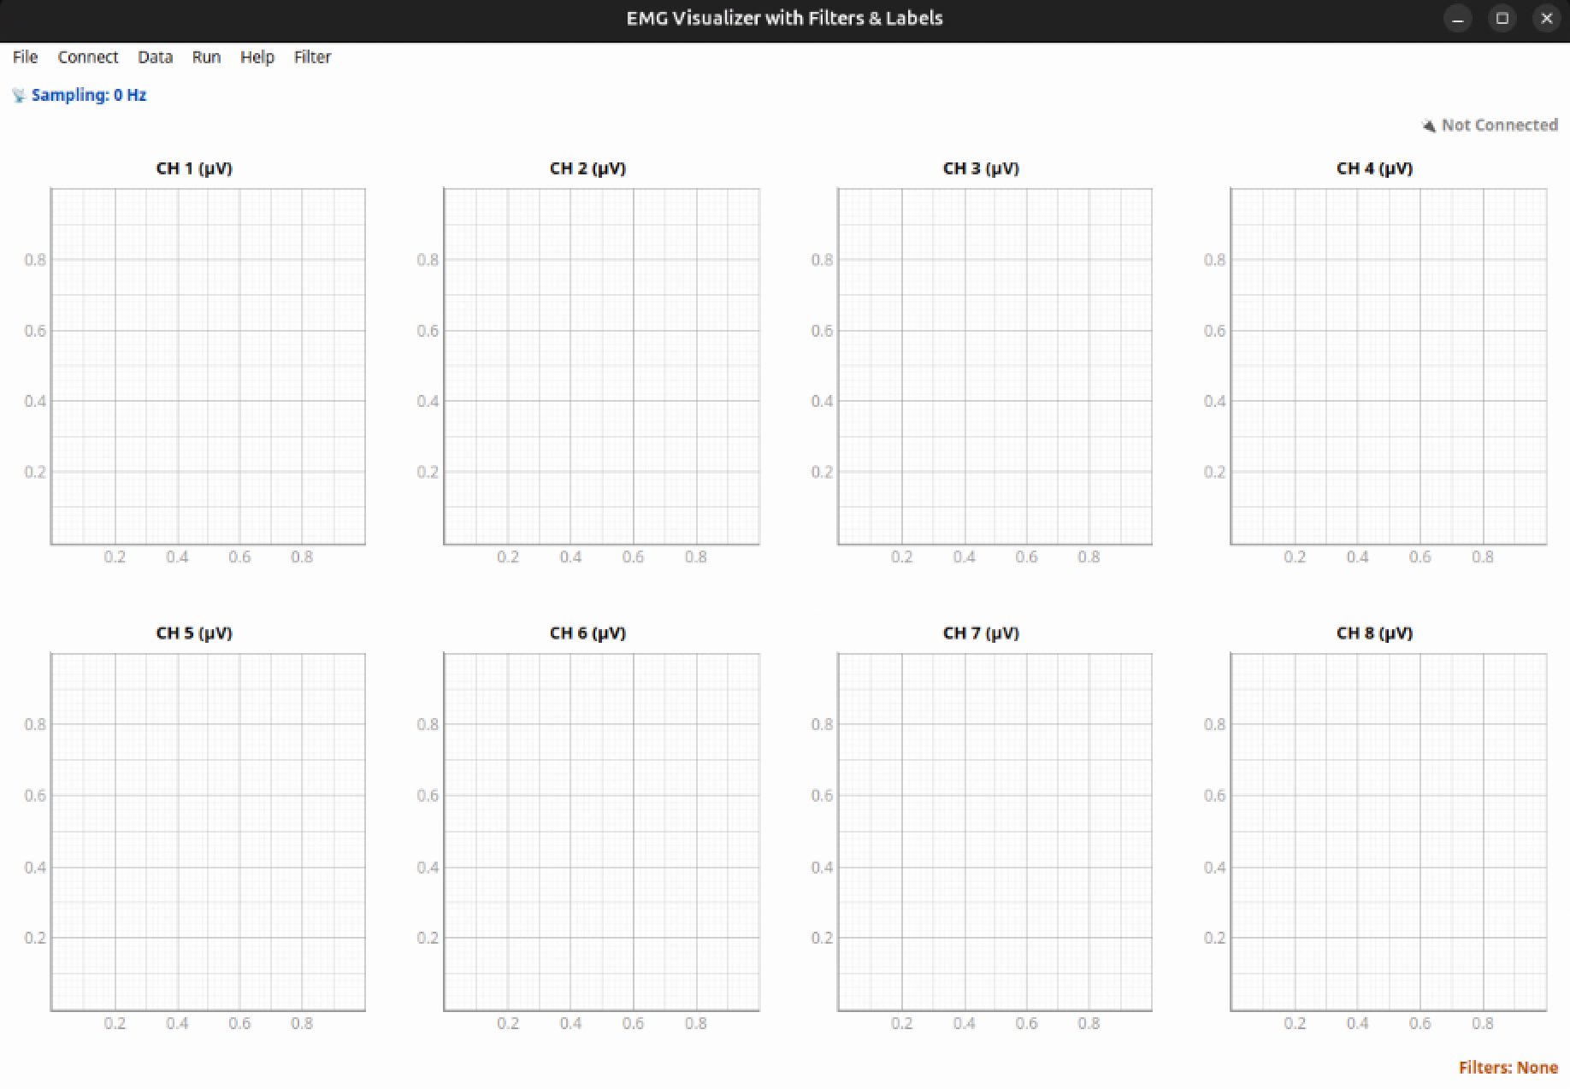1570x1089 pixels.
Task: Open the Data menu
Action: point(155,57)
